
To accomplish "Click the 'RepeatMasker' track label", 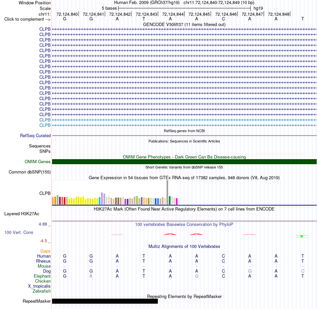I will point(37,301).
